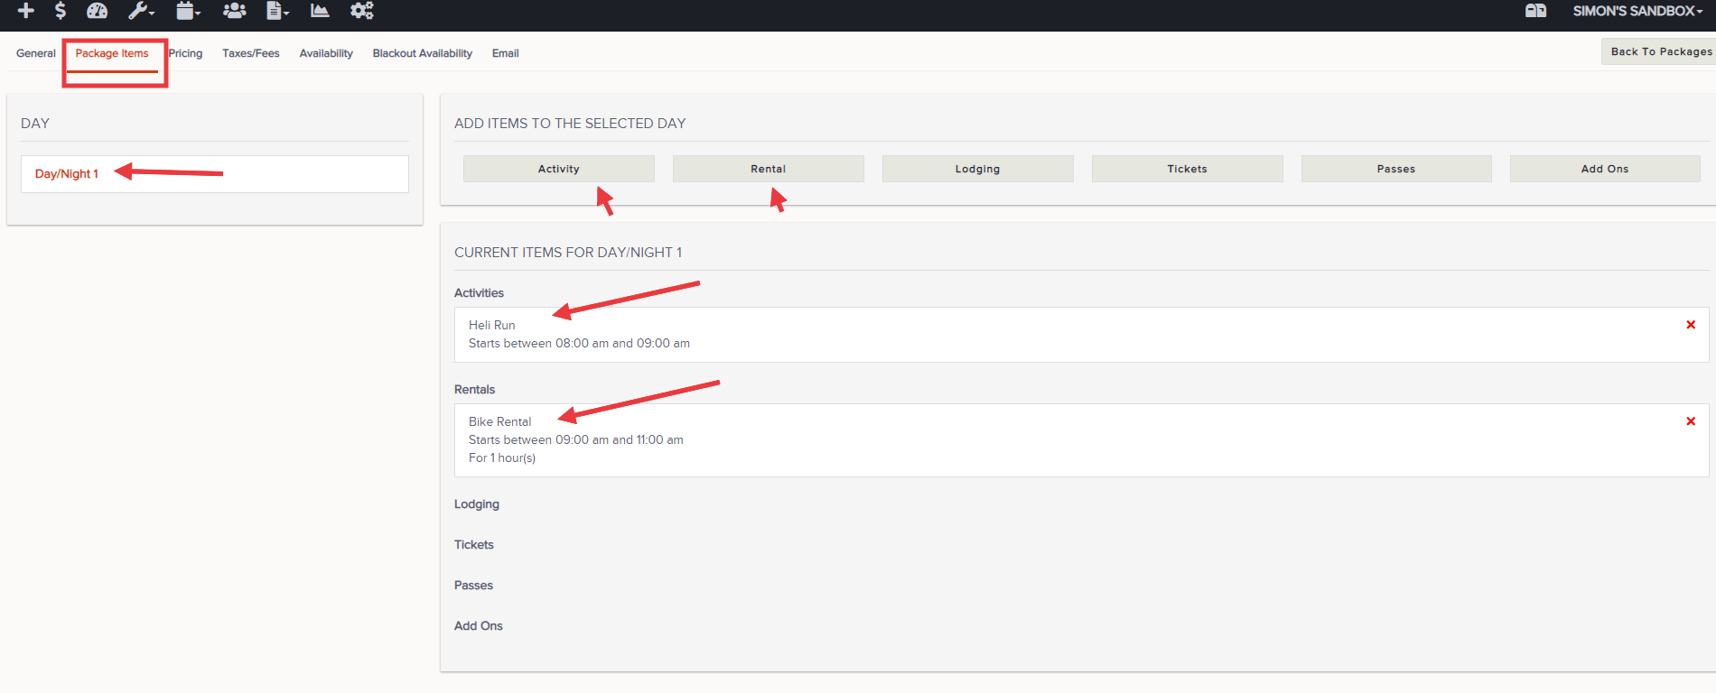Click the Add Ons section label
Screen dimensions: 1716x693
pyautogui.click(x=479, y=626)
